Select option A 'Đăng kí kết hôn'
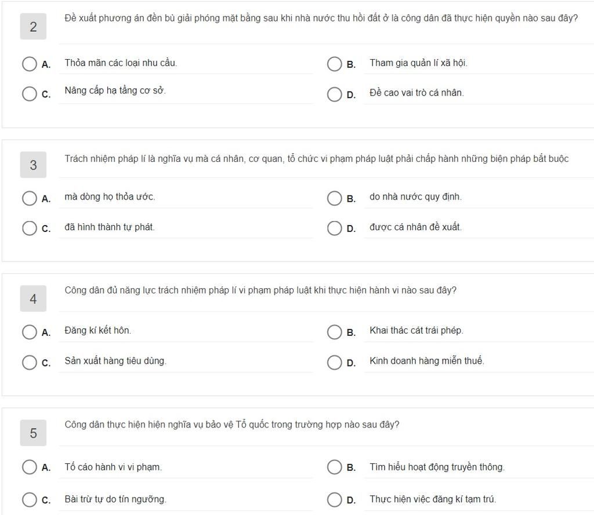This screenshot has height=515, width=594. pos(29,332)
